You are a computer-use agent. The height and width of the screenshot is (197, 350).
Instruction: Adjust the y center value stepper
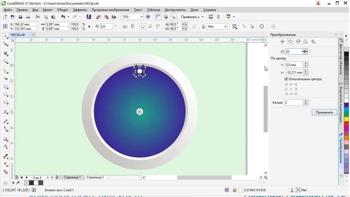click(306, 72)
